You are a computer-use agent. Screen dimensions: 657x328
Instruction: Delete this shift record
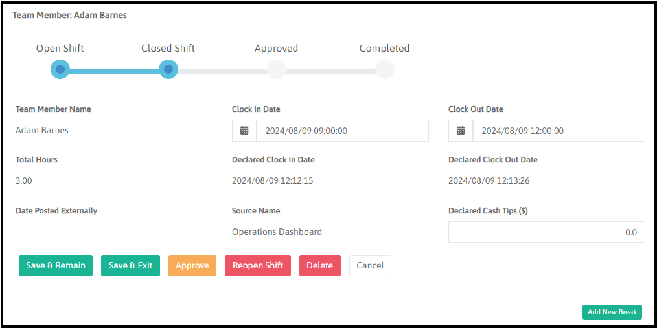click(319, 266)
